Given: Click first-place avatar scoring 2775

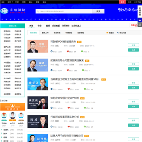Looking at the screenshot, I should click(x=13, y=116).
